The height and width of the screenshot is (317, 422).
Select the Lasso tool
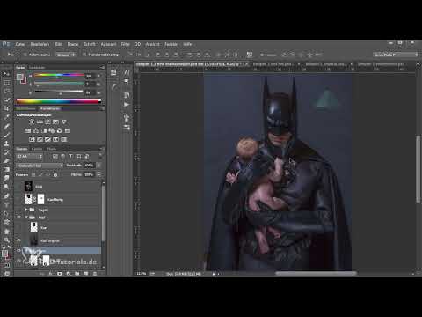6,91
